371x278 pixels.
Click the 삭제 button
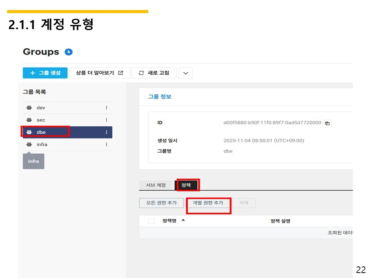click(243, 203)
